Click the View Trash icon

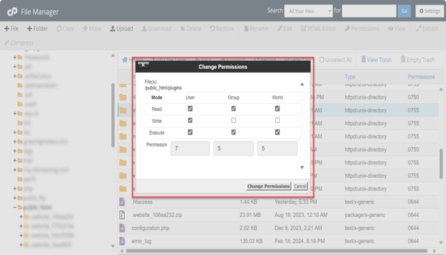(x=364, y=59)
